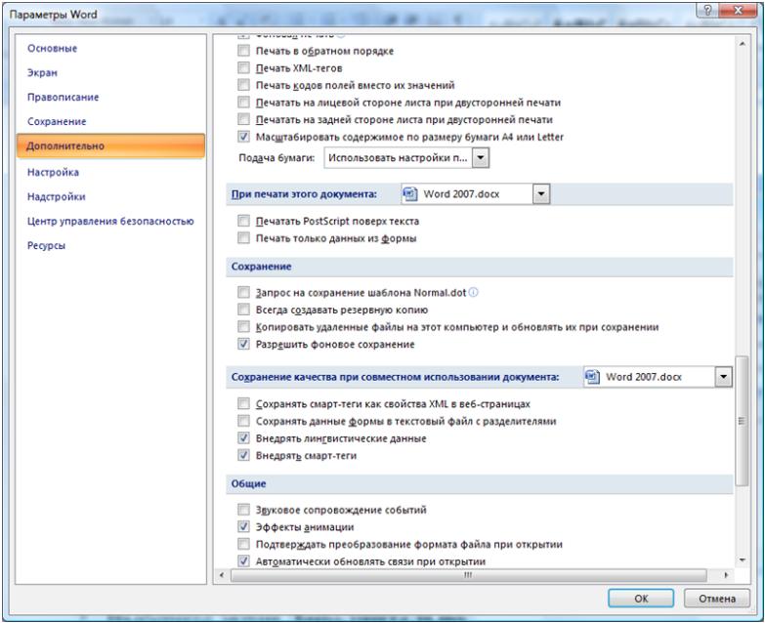Check Печать только данных из формы
The image size is (765, 623).
coord(243,238)
